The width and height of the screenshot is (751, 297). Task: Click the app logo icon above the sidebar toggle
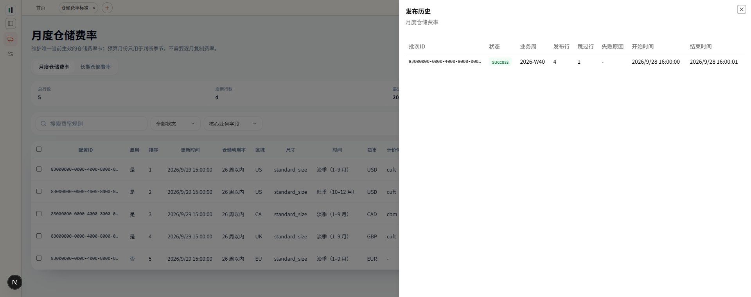click(x=11, y=10)
